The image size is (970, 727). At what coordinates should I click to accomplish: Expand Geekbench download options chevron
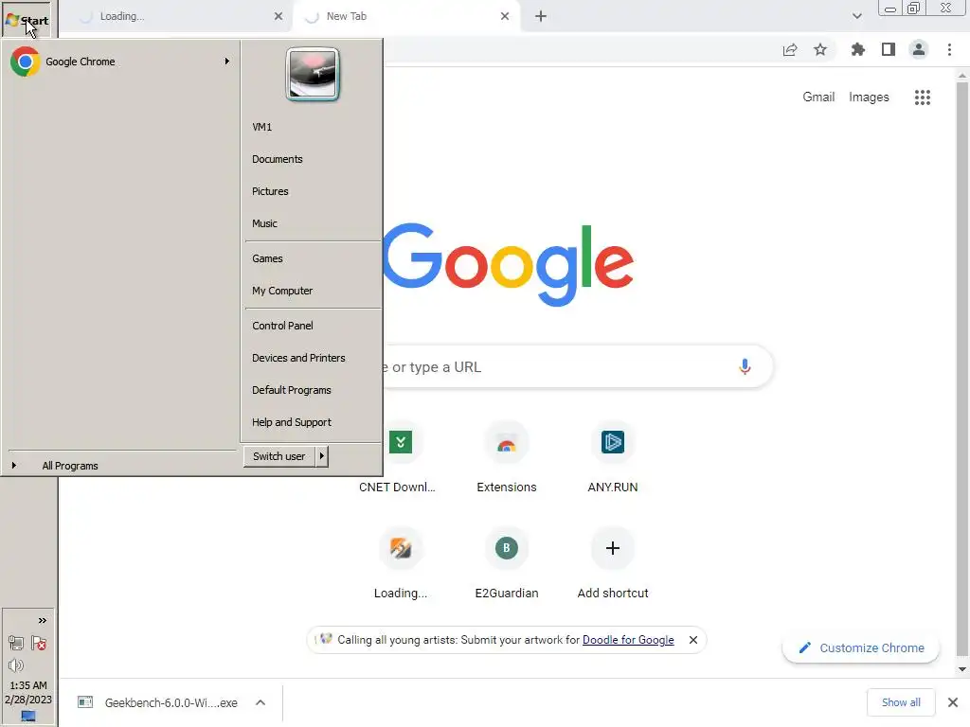(x=260, y=703)
